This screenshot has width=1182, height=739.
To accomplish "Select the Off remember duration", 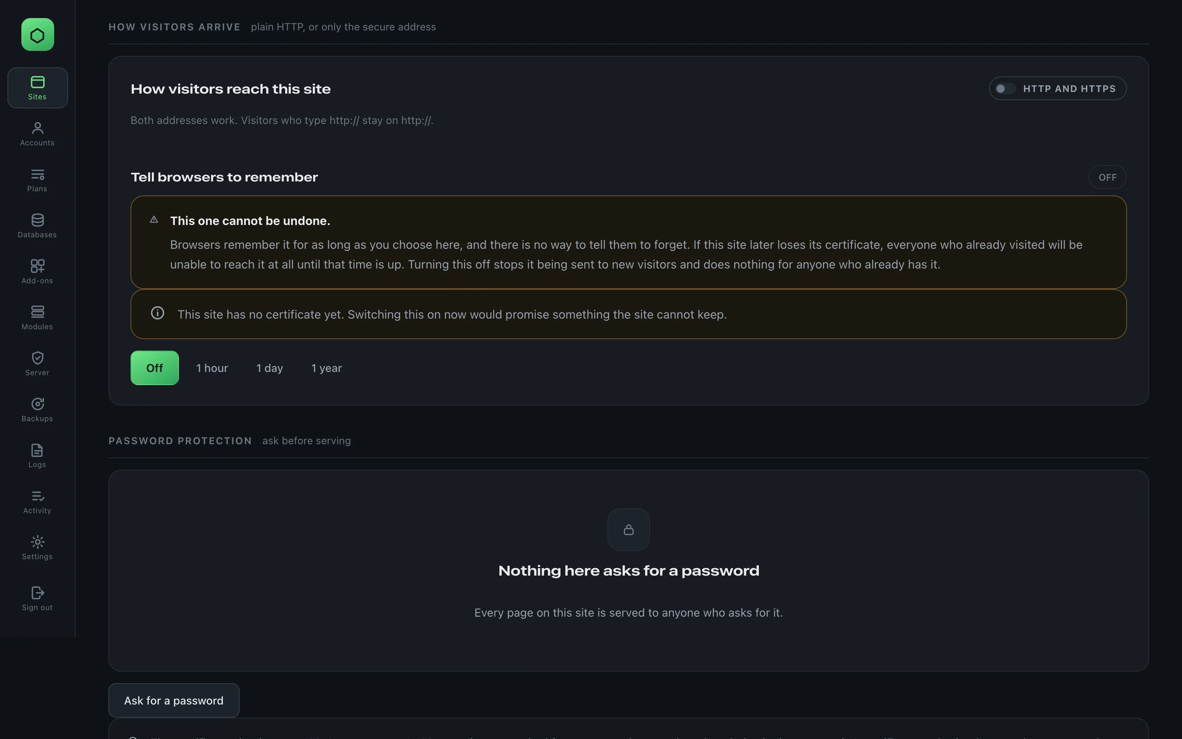I will pos(155,368).
